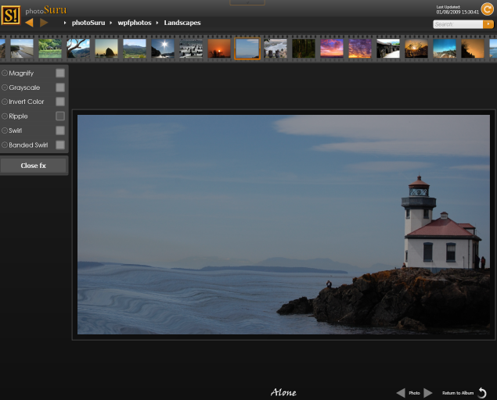This screenshot has height=400, width=497.
Task: Toggle the Ripple effect checkbox
Action: [60, 116]
